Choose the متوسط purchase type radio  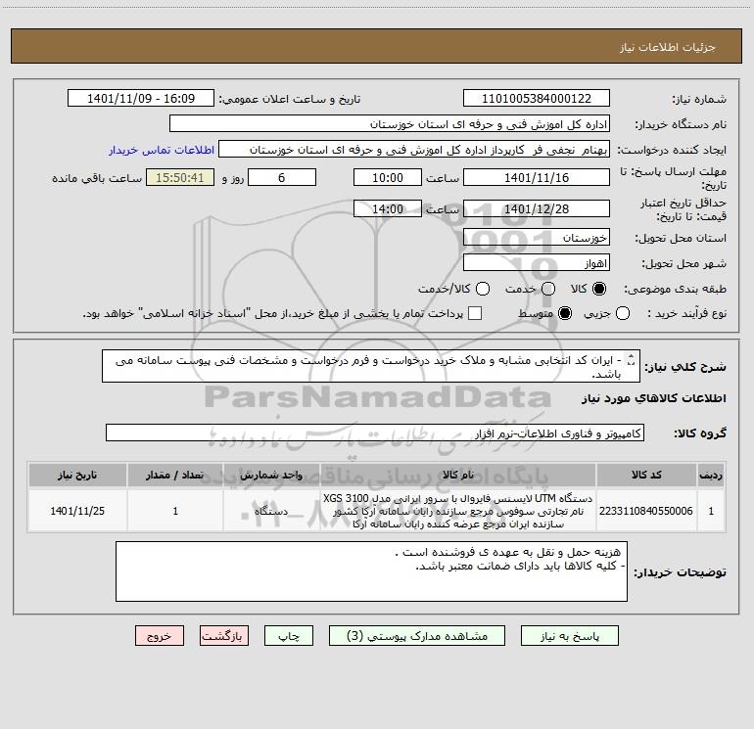click(565, 314)
